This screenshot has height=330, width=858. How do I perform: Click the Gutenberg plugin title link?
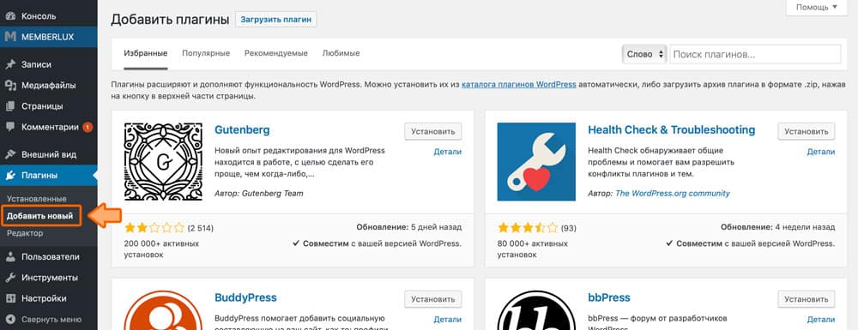(x=243, y=130)
